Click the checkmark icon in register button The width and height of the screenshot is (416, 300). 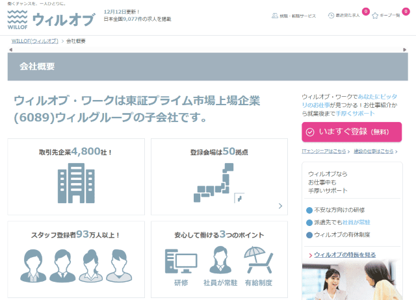click(310, 132)
